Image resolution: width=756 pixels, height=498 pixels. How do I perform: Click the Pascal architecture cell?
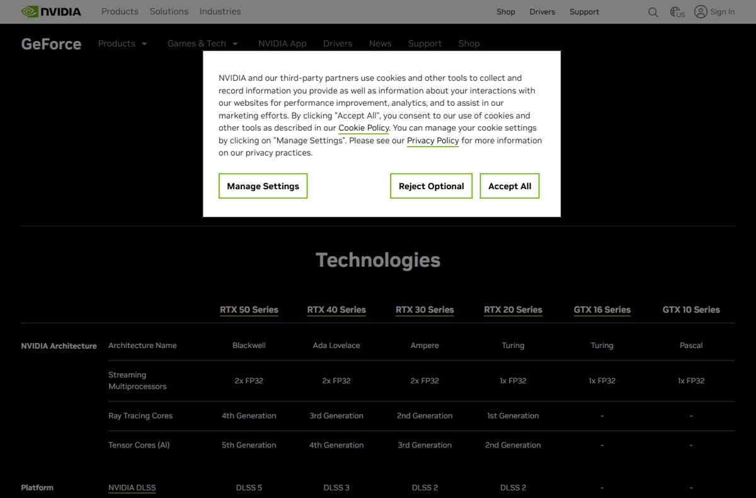(x=691, y=345)
